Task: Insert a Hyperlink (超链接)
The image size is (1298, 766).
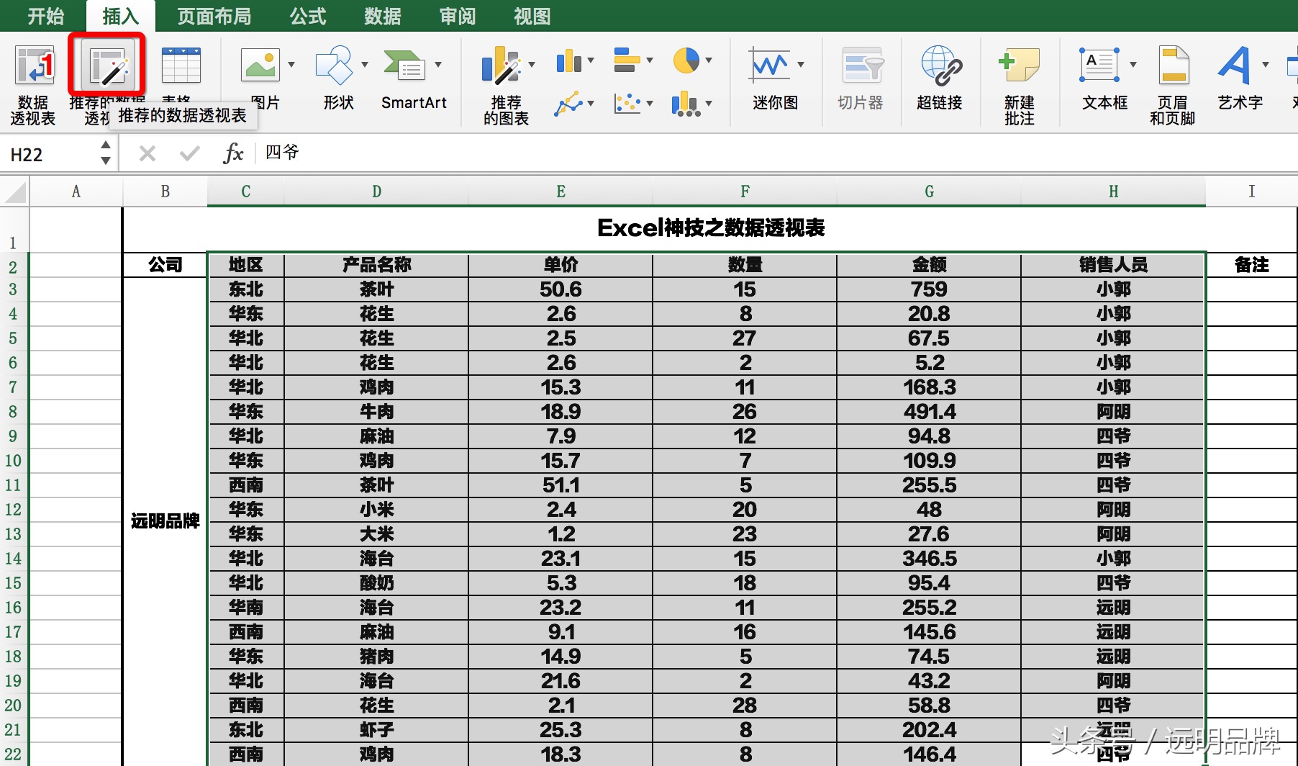Action: (941, 66)
